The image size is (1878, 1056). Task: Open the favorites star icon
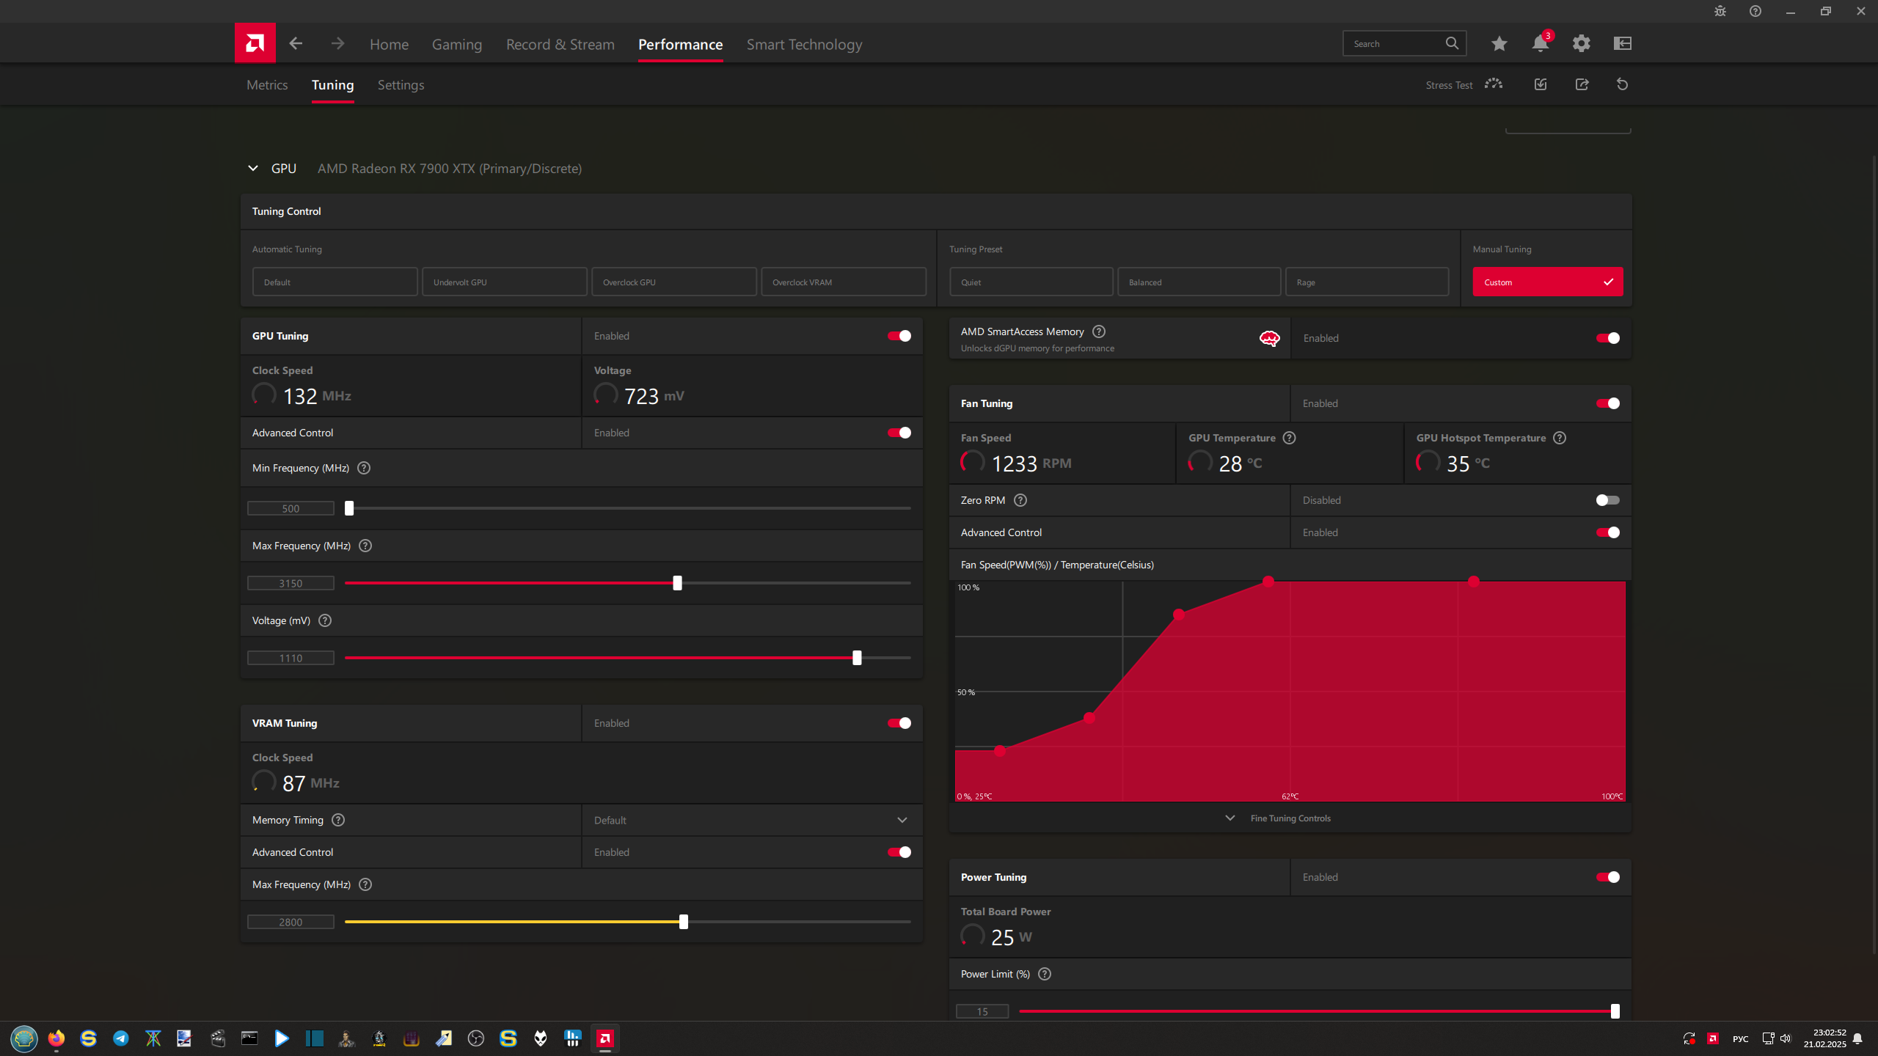click(x=1499, y=44)
